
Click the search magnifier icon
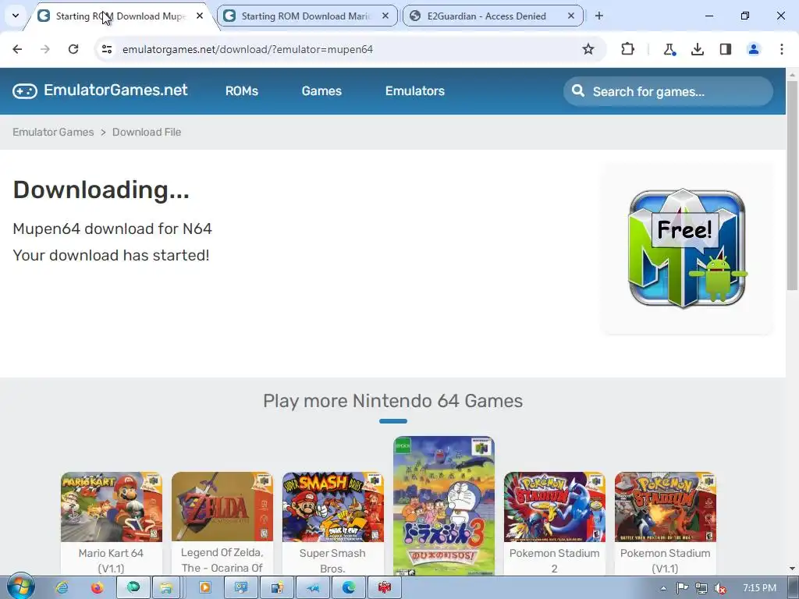tap(578, 90)
